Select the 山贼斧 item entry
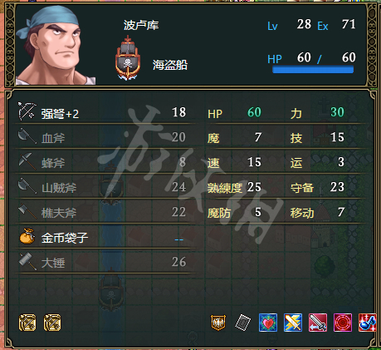 pos(104,187)
